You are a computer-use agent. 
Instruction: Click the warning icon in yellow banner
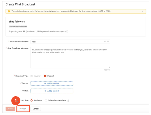coord(9,11)
